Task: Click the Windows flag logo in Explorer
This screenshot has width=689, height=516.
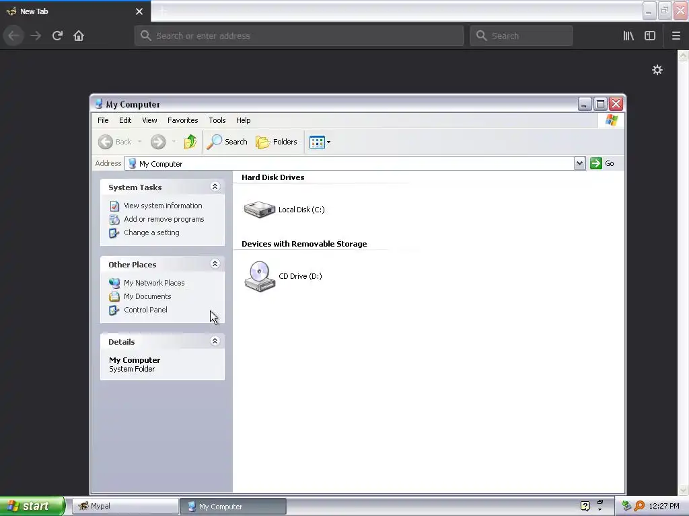Action: [x=611, y=120]
